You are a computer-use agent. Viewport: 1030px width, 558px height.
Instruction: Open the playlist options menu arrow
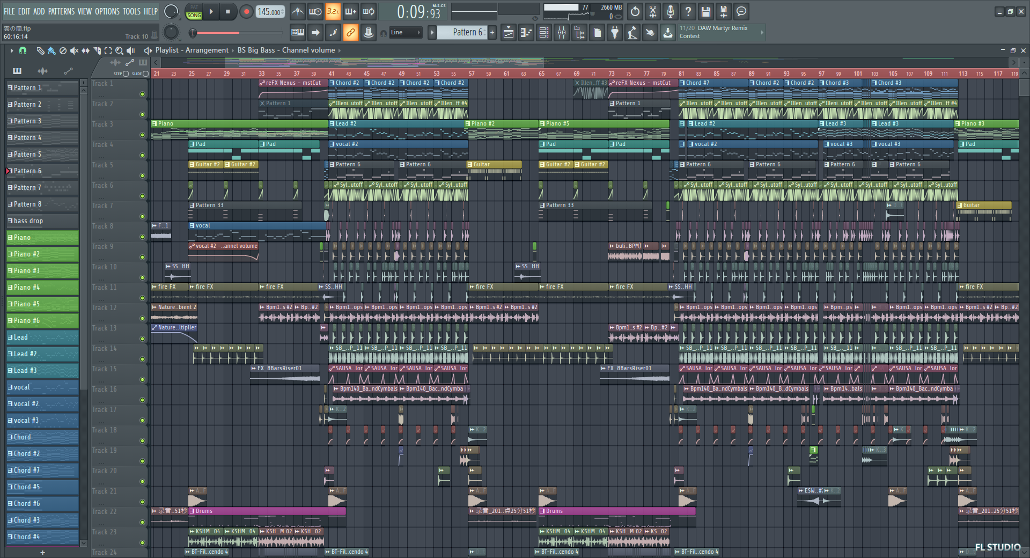(11, 50)
